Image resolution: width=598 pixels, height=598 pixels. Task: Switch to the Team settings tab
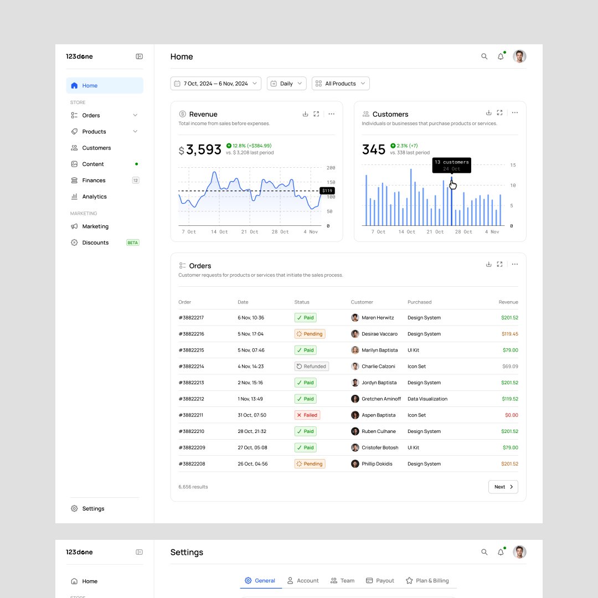point(343,580)
